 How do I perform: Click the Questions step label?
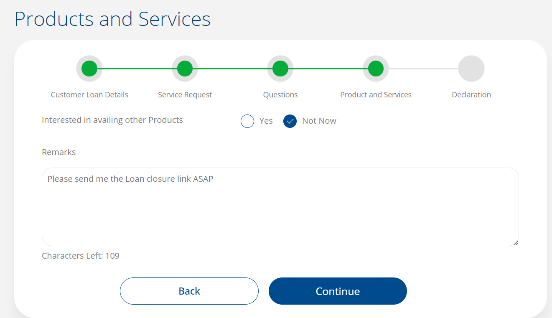280,95
